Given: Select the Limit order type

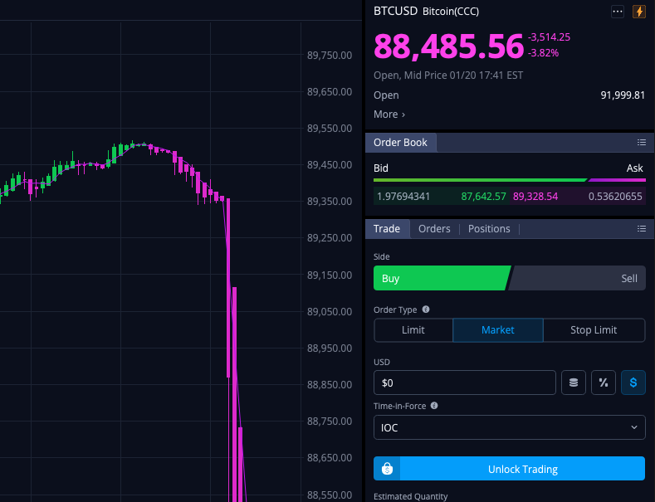Looking at the screenshot, I should [413, 330].
